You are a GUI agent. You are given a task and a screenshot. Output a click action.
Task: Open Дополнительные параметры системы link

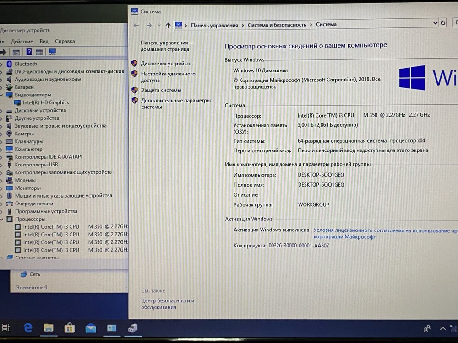(175, 103)
